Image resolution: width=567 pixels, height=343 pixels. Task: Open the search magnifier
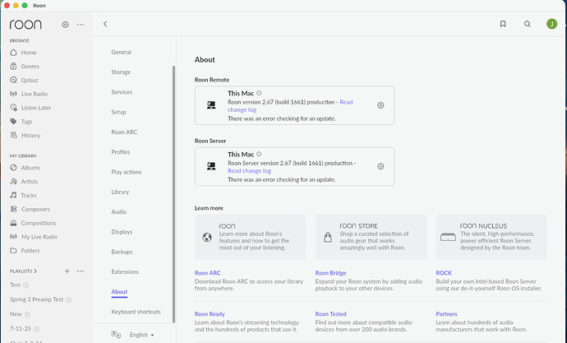point(528,24)
